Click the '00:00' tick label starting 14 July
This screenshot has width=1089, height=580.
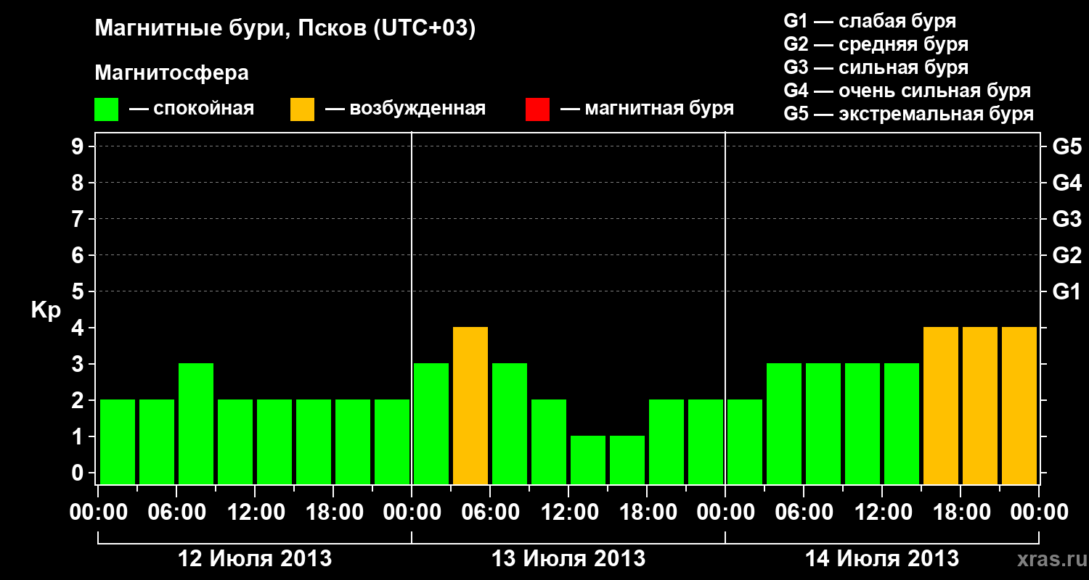725,513
